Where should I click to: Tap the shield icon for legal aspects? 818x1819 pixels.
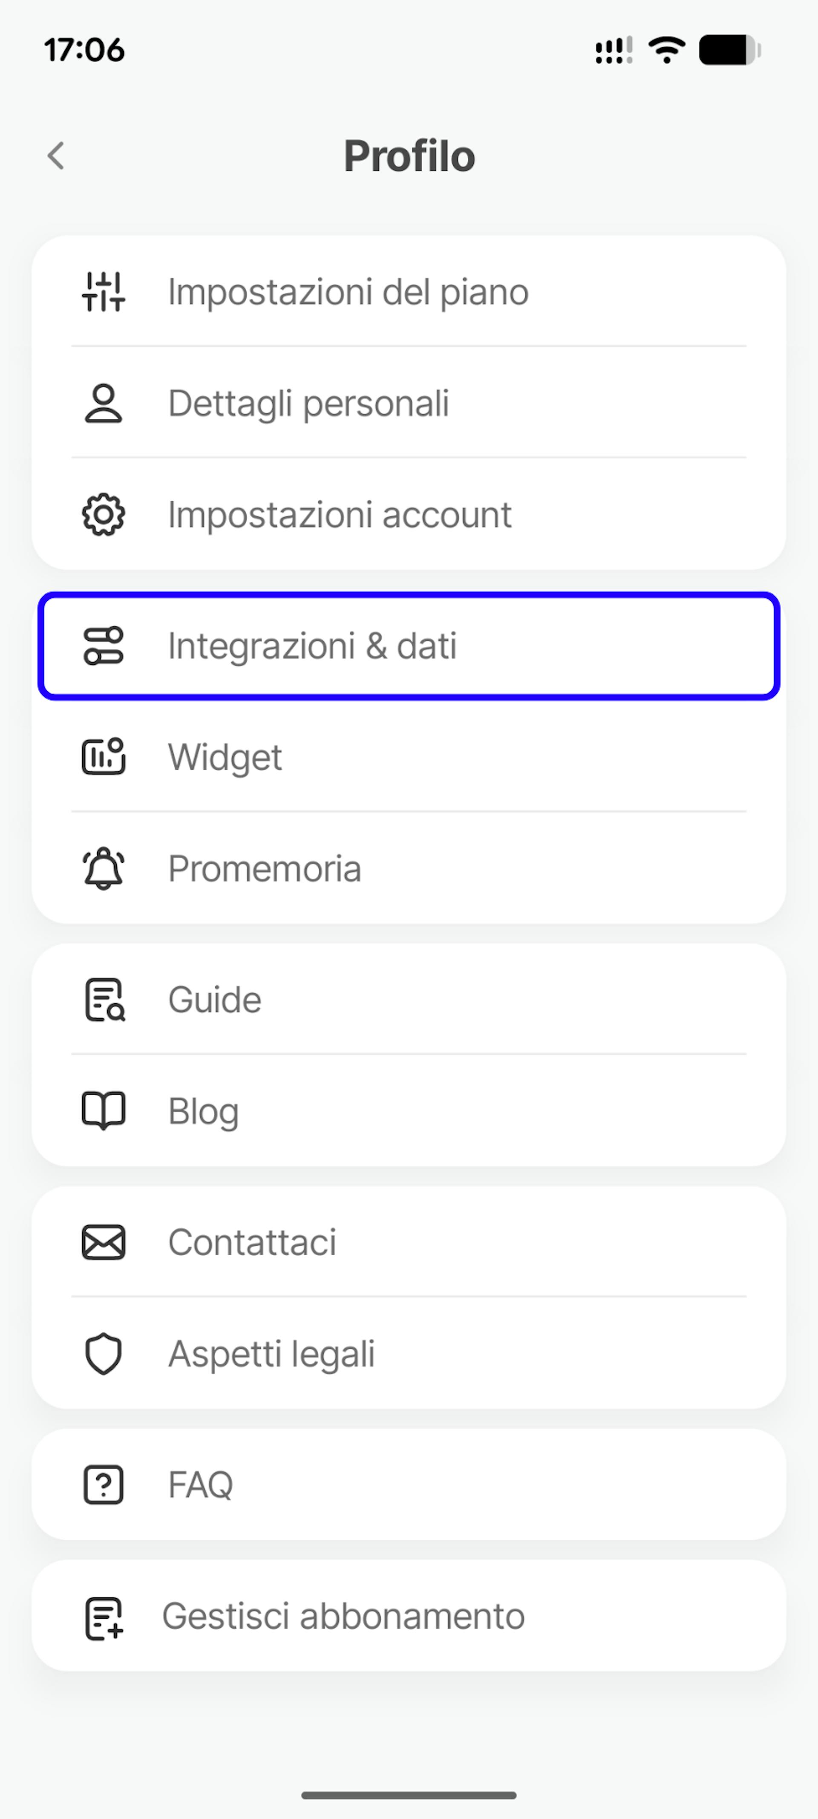(104, 1354)
